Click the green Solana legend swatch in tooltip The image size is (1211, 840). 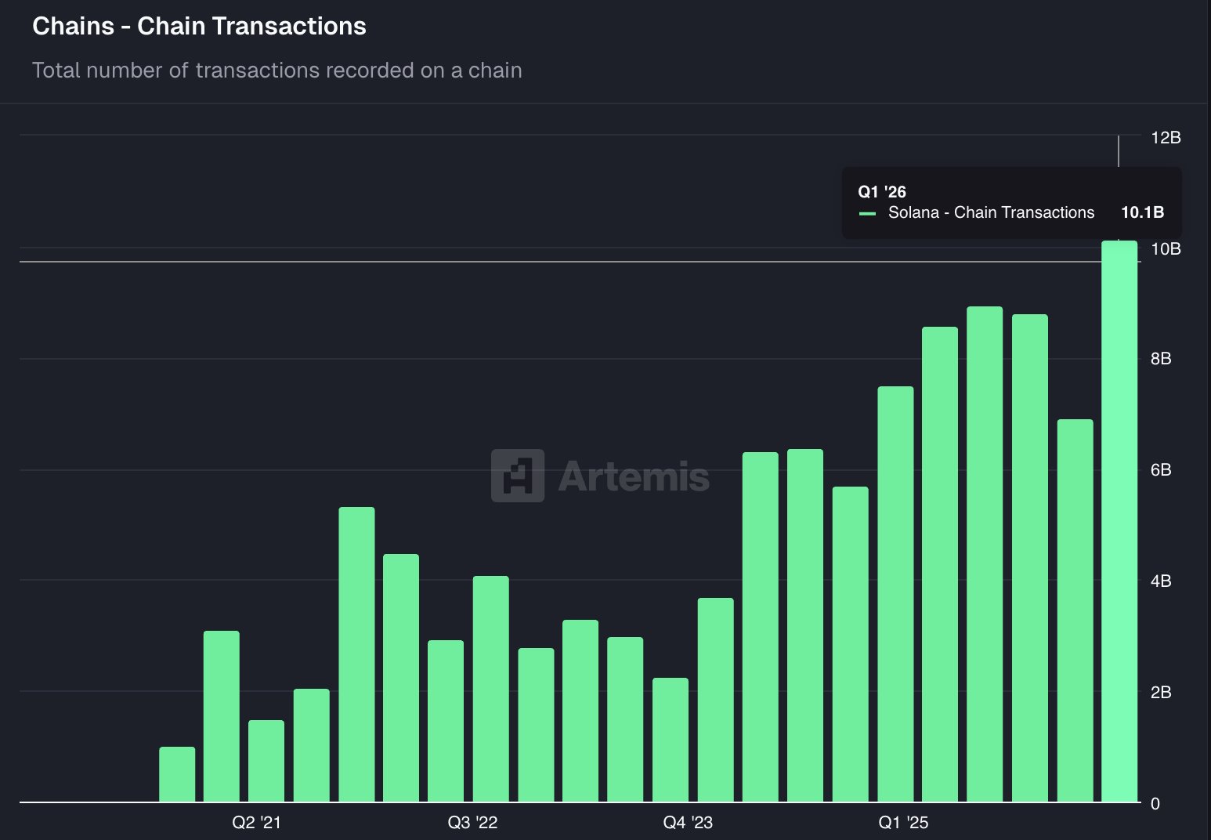(x=867, y=213)
